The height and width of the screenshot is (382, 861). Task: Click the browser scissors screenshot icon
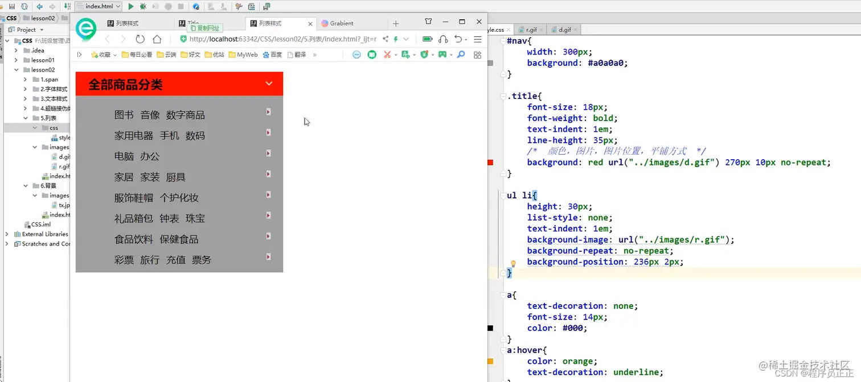tap(387, 55)
